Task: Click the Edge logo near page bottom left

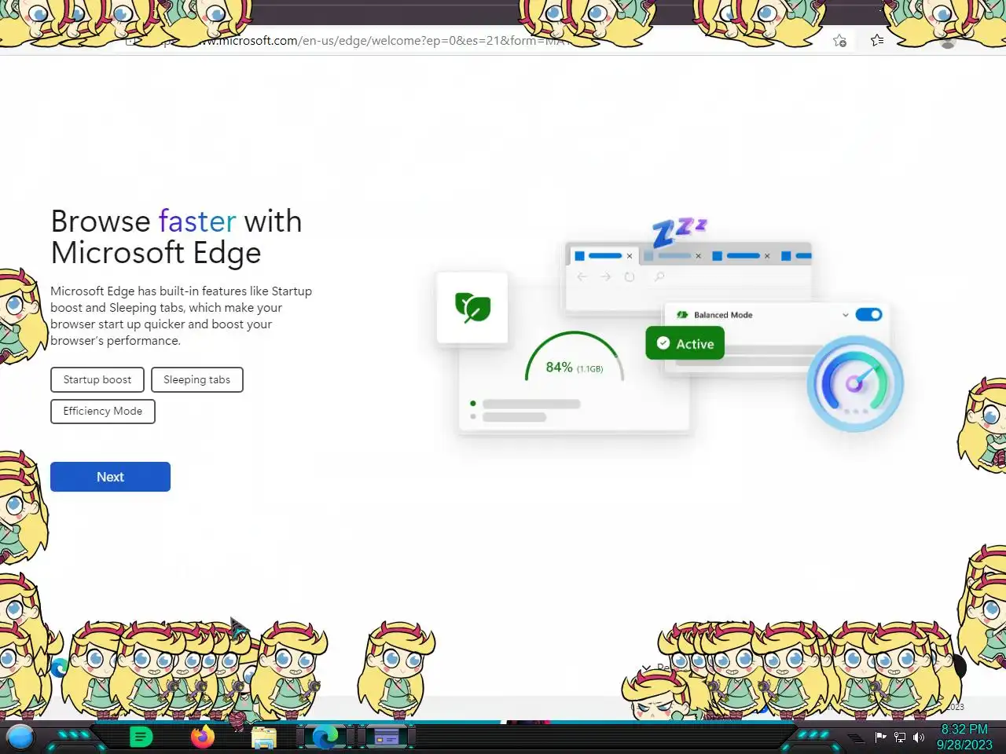Action: pos(59,668)
